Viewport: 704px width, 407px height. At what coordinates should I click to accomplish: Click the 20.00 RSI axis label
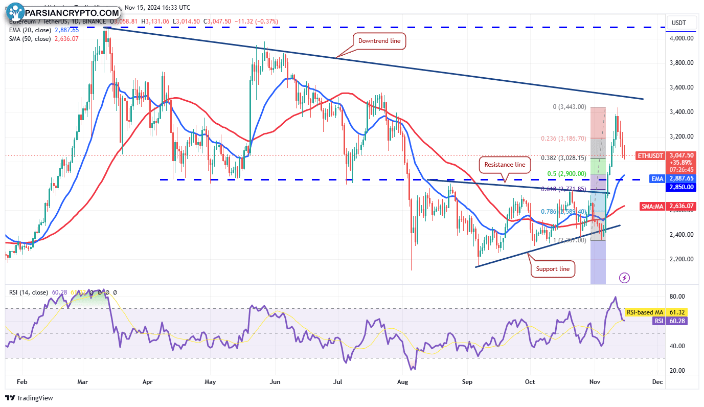click(677, 371)
